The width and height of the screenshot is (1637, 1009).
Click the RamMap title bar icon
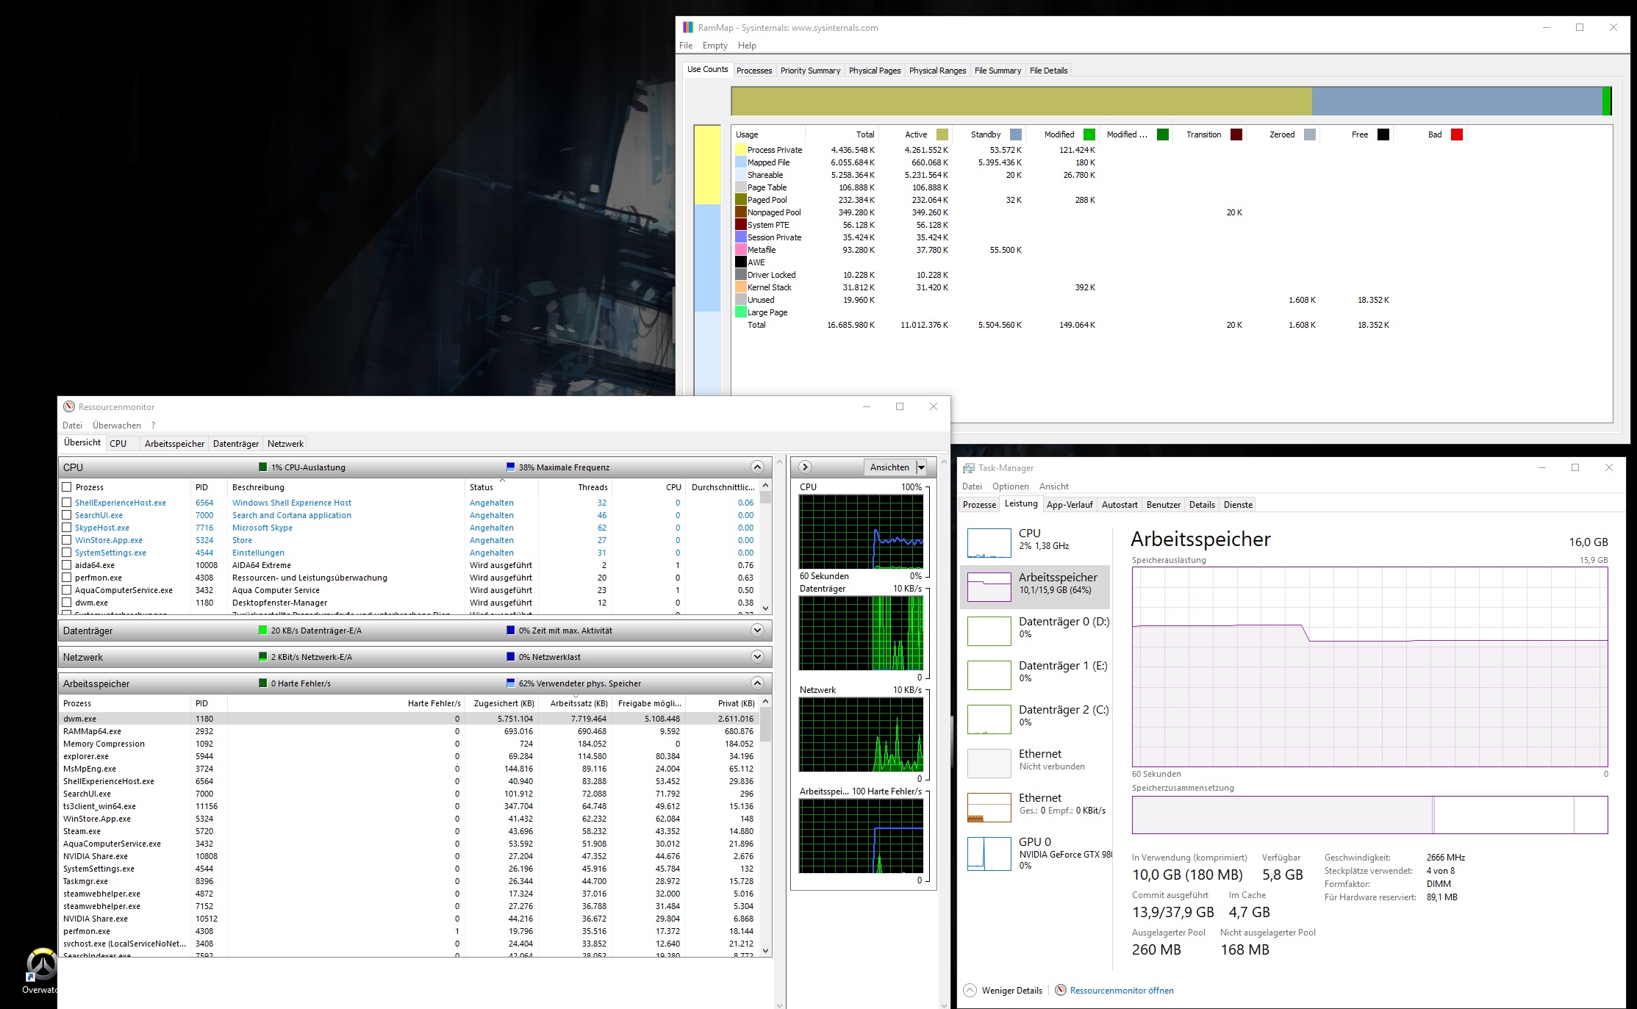point(688,28)
